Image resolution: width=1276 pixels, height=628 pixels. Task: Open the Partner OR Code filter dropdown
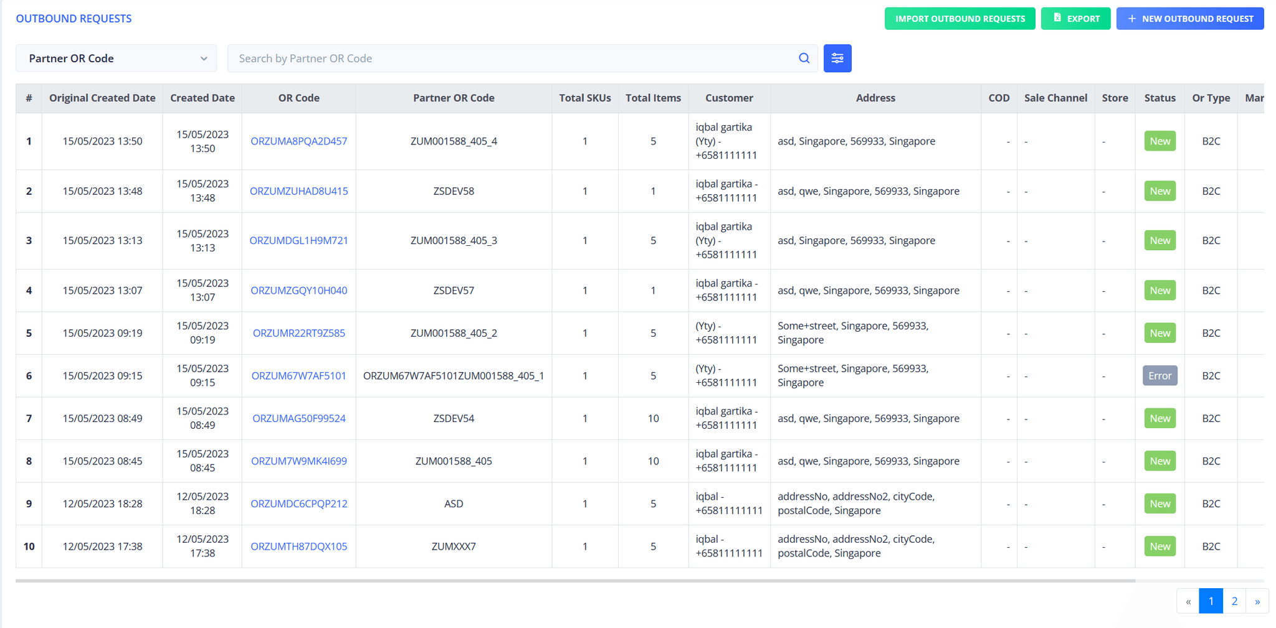coord(116,58)
